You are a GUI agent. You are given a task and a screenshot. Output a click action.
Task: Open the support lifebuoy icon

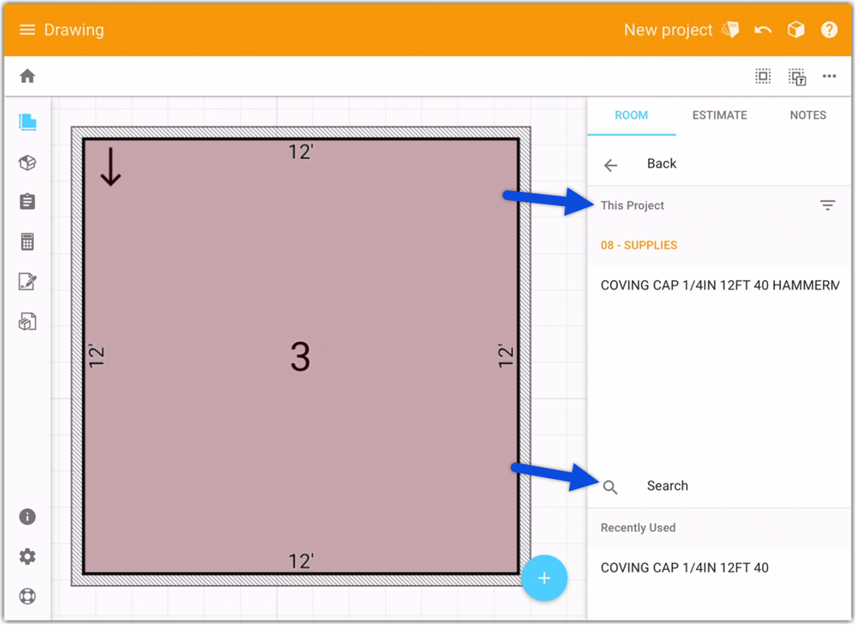click(x=27, y=596)
